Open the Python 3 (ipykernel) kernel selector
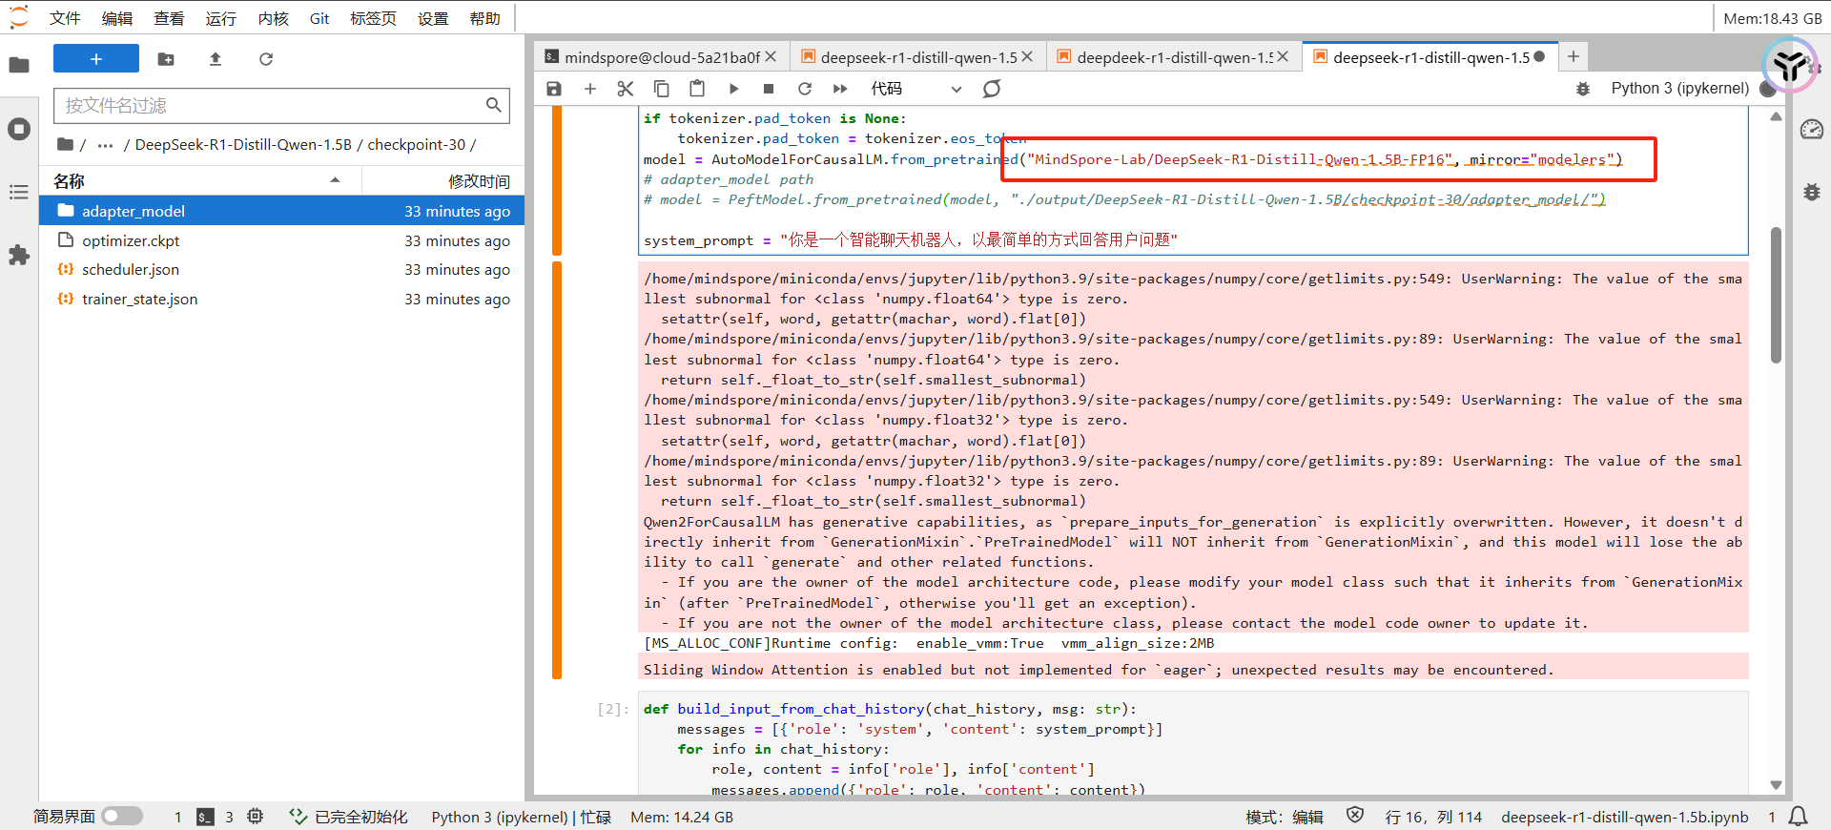The height and width of the screenshot is (830, 1831). 1679,89
